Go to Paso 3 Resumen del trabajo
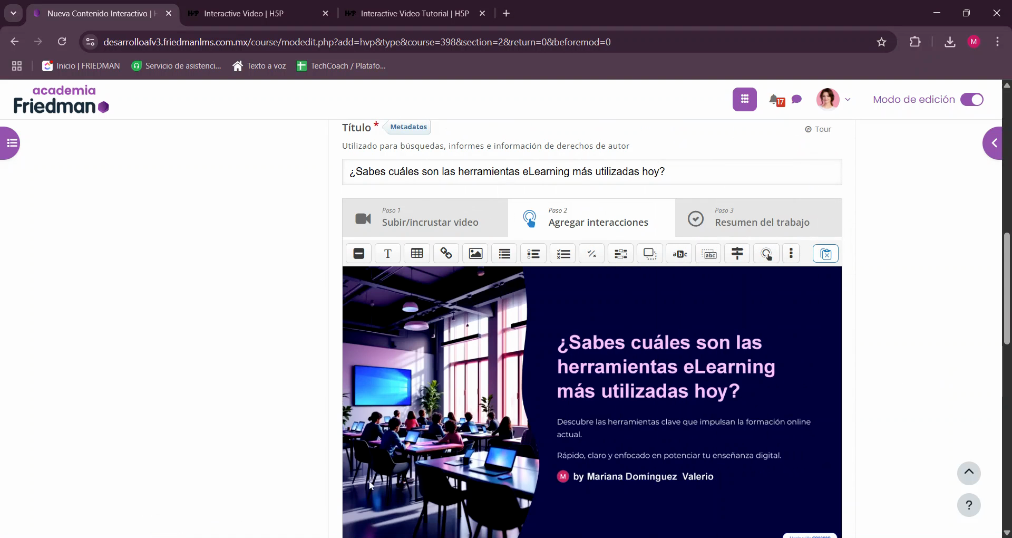Image resolution: width=1012 pixels, height=538 pixels. 758,218
